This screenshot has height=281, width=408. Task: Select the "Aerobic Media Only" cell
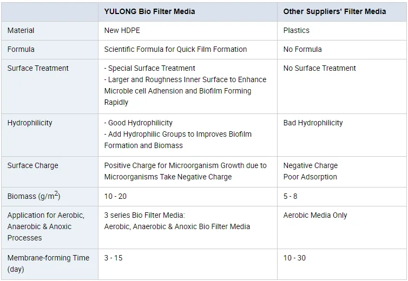(315, 215)
